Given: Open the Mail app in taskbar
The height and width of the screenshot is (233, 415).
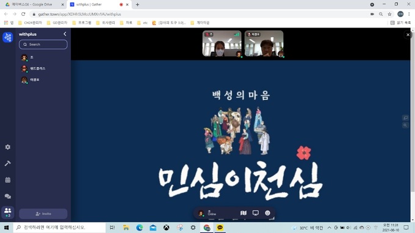Looking at the screenshot, I should tap(153, 228).
